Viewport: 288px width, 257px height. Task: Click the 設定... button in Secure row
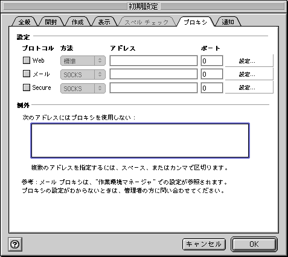click(x=249, y=87)
